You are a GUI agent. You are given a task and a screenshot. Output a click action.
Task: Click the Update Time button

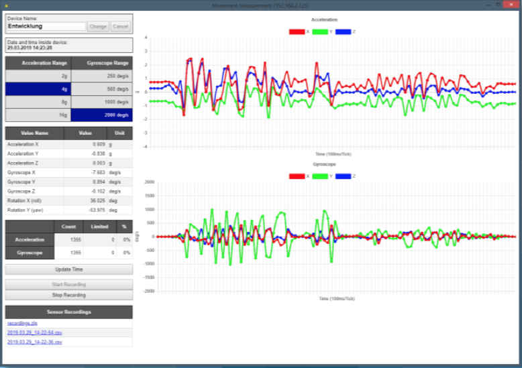click(69, 269)
